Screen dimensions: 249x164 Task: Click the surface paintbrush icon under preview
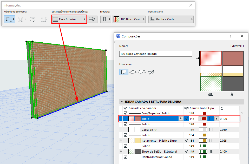232,94
